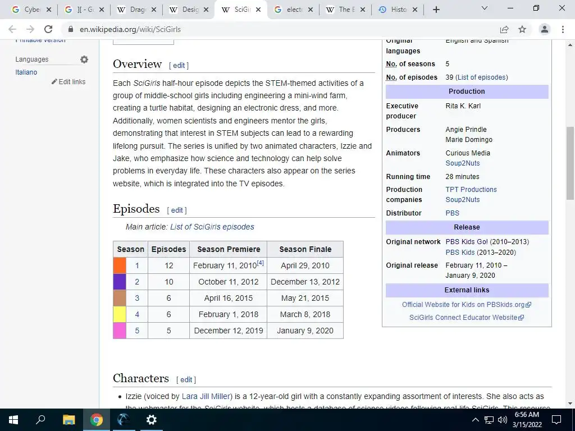575x431 pixels.
Task: Click the orange season 1 color cell
Action: click(x=120, y=265)
